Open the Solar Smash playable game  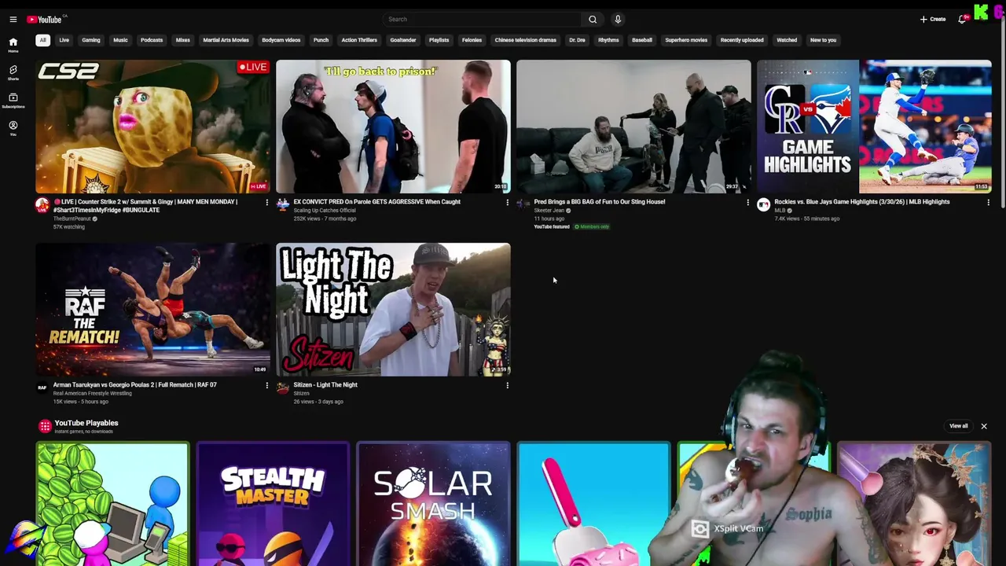[433, 504]
